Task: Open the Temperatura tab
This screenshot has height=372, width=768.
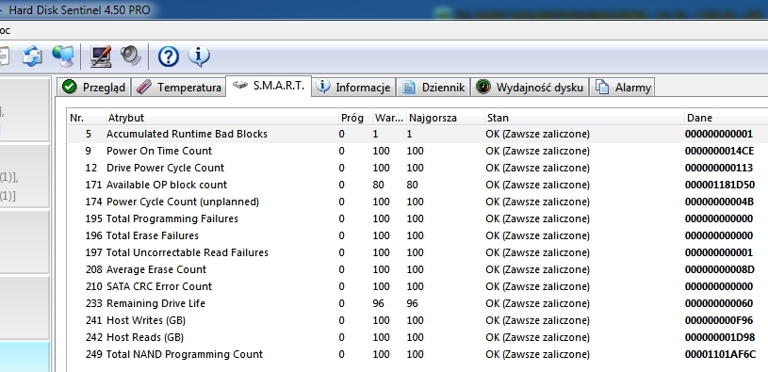Action: (x=179, y=88)
